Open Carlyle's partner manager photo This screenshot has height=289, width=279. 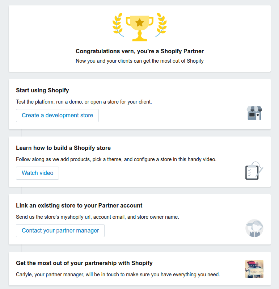click(254, 269)
